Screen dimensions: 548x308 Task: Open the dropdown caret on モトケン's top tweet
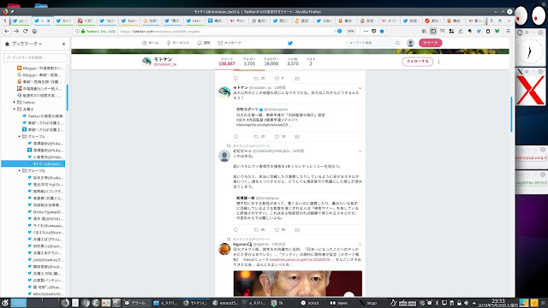point(360,88)
